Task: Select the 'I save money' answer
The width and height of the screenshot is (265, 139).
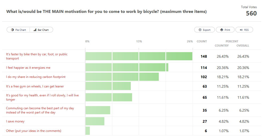Action: click(15, 121)
